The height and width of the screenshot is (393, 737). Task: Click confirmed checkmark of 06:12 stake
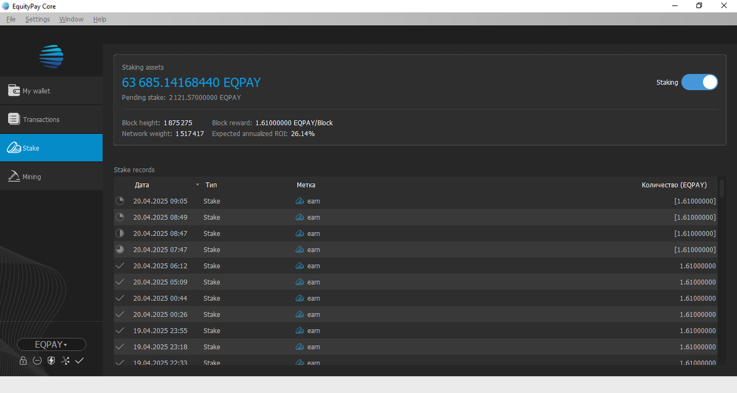click(x=120, y=265)
